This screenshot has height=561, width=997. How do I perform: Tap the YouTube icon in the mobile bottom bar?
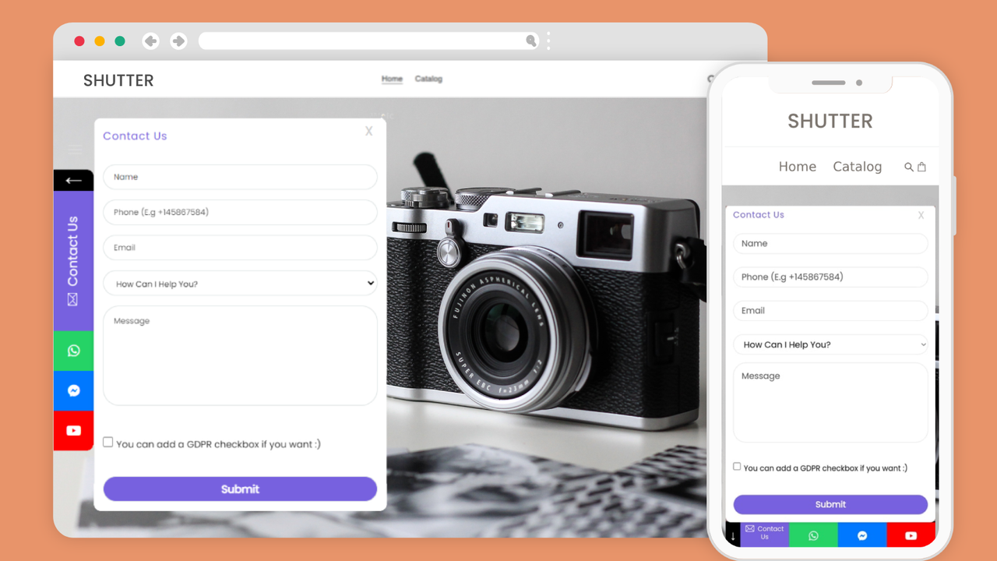911,535
